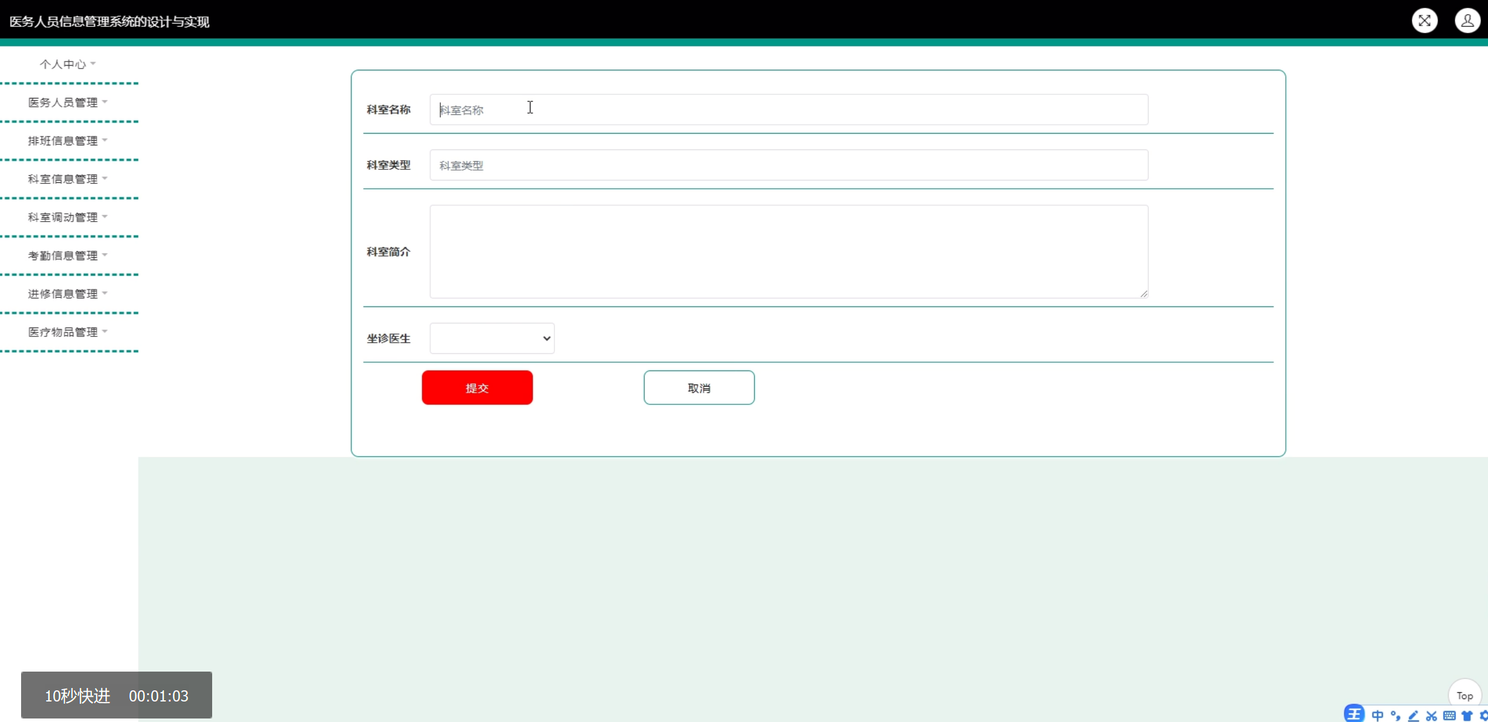
Task: Toggle Chinese input mode (中) icon
Action: (x=1377, y=716)
